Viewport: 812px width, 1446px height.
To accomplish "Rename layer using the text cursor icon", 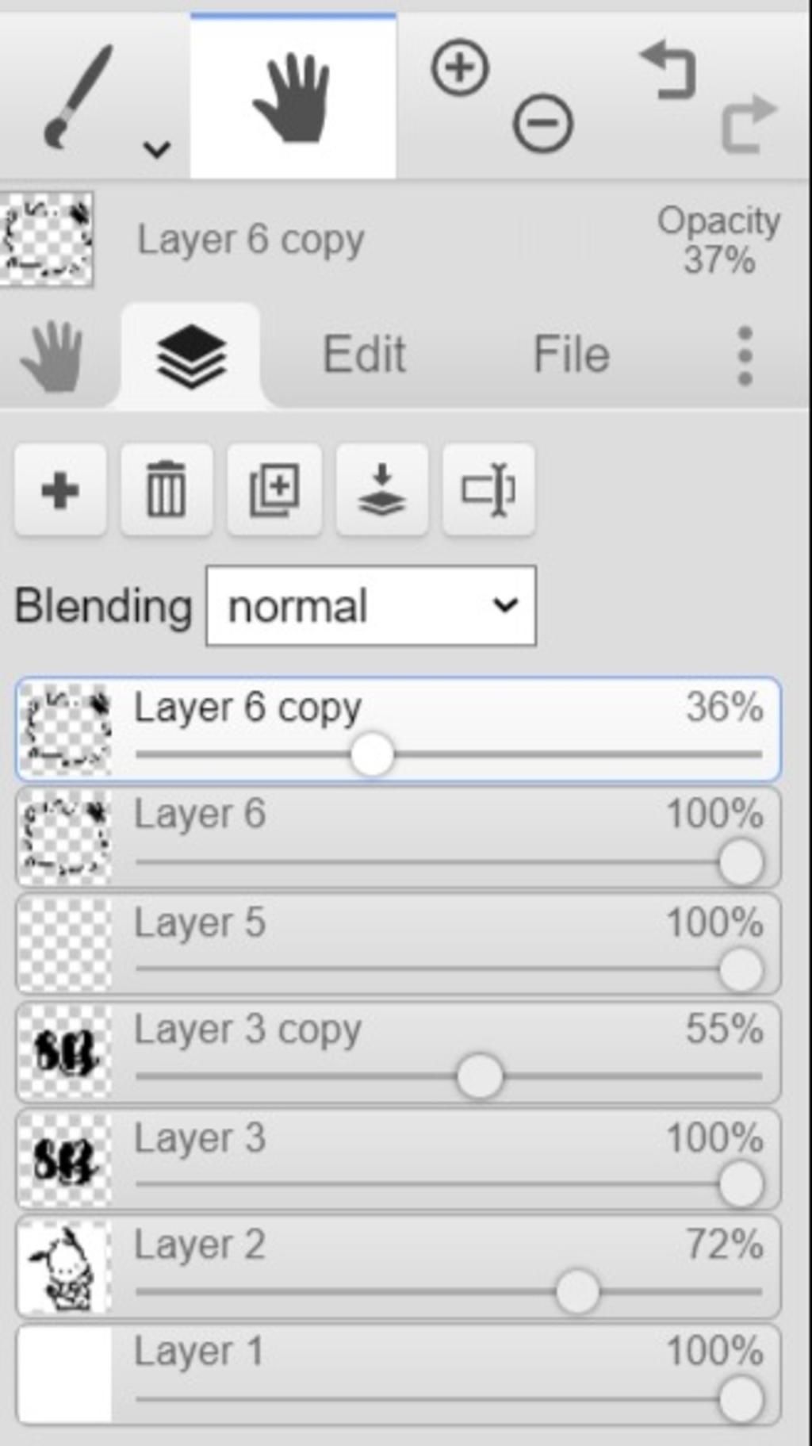I will [x=489, y=490].
